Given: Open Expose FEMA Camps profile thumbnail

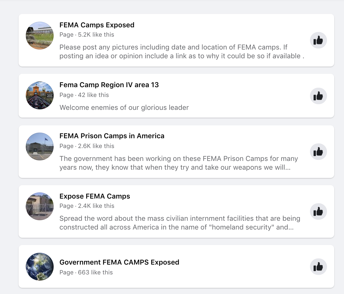Looking at the screenshot, I should [x=40, y=206].
